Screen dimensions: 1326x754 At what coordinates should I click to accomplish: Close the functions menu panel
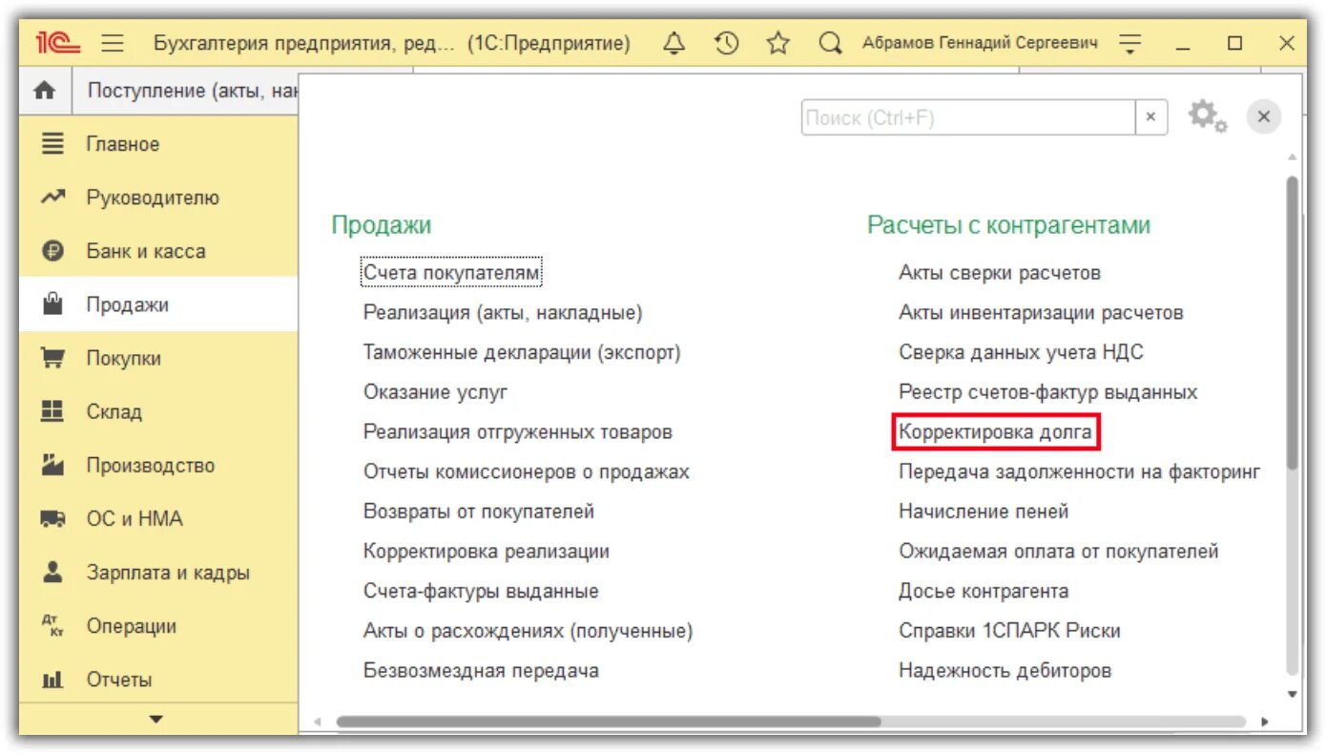(x=1264, y=116)
